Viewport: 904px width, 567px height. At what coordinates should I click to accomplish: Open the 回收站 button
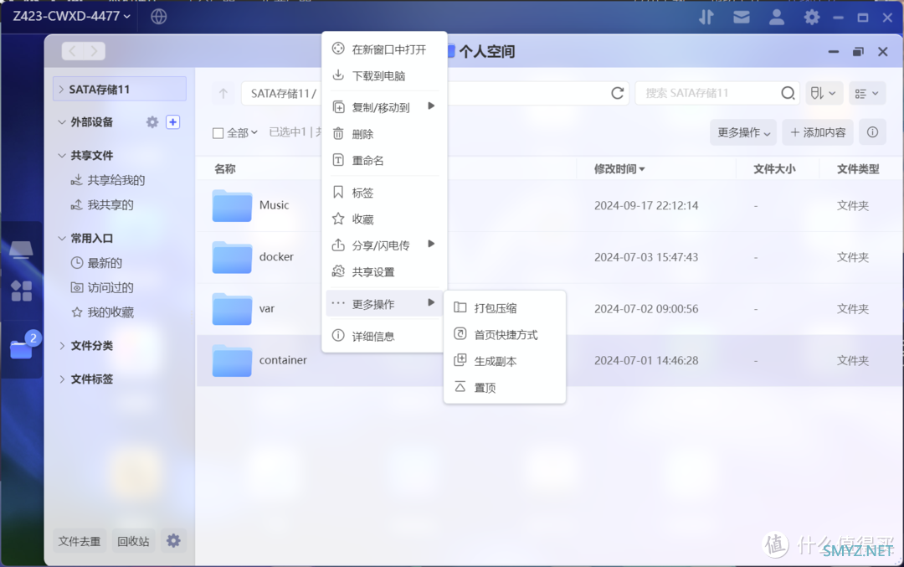point(133,541)
